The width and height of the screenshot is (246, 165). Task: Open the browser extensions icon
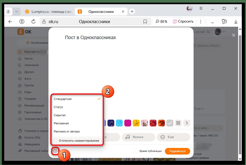tap(224, 22)
